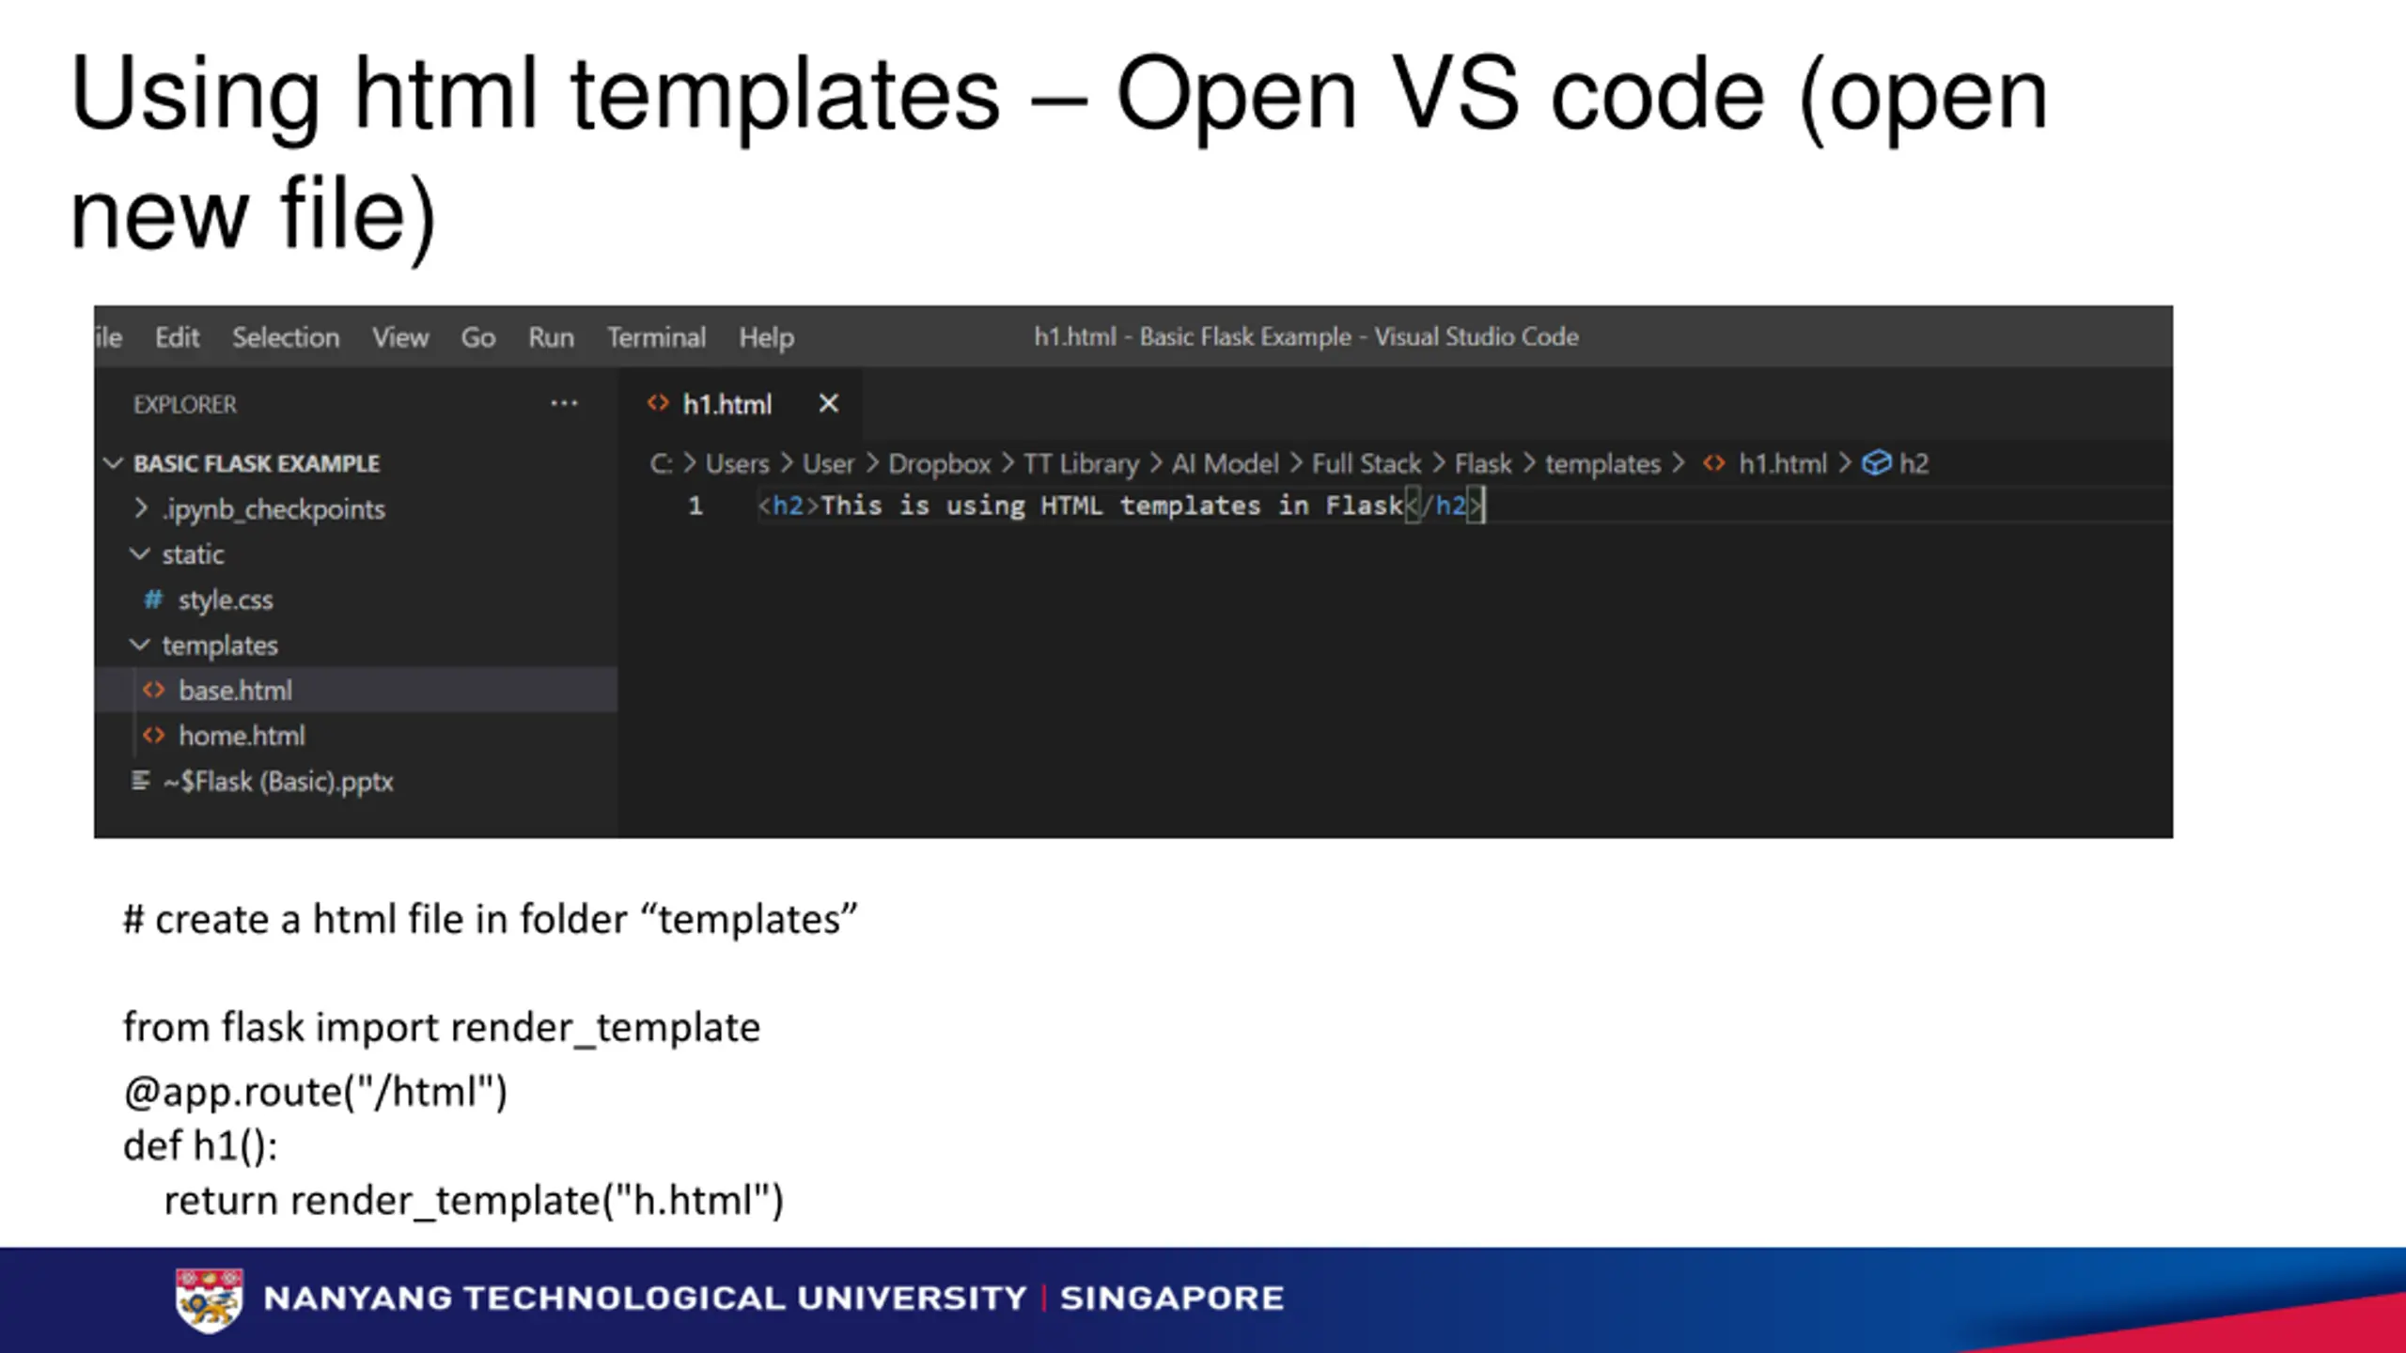Click the closing /h2 tag in code

(1444, 505)
